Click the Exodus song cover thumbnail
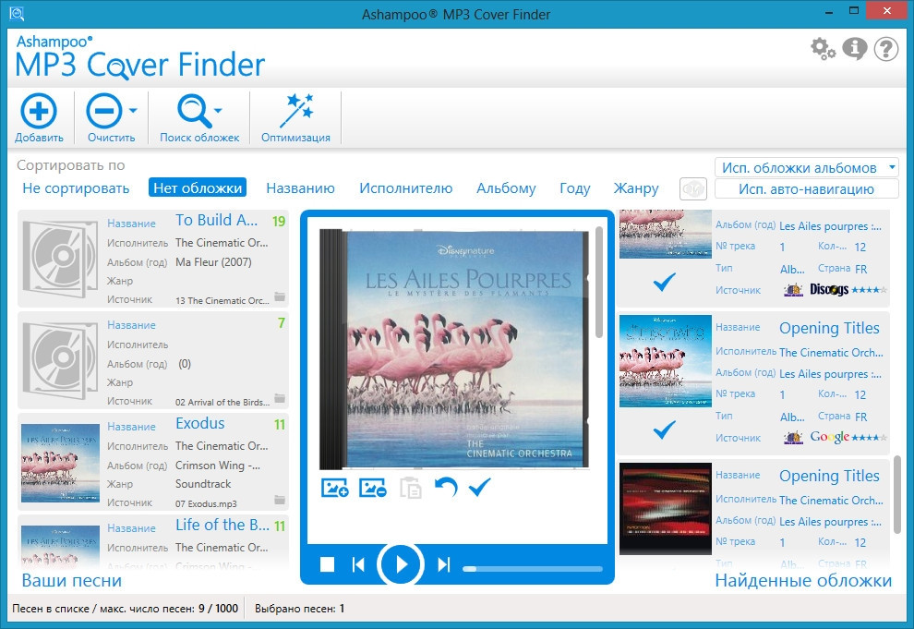 click(x=60, y=463)
